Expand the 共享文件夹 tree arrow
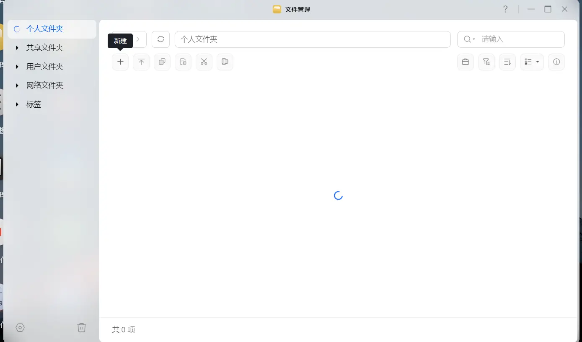 coord(17,48)
